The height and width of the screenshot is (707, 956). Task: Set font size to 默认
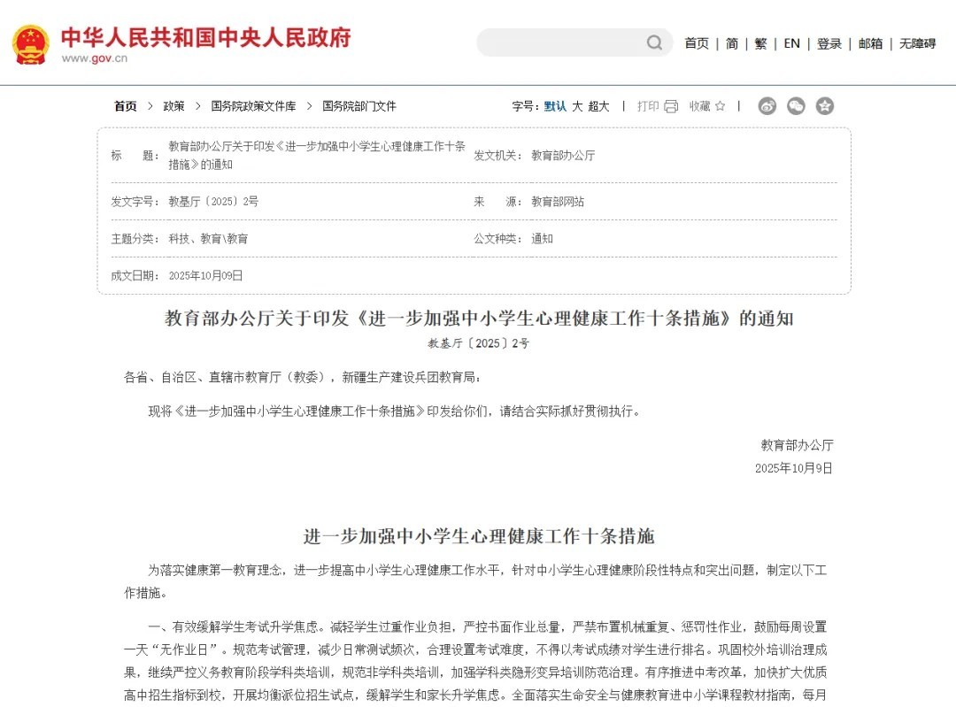[x=555, y=106]
